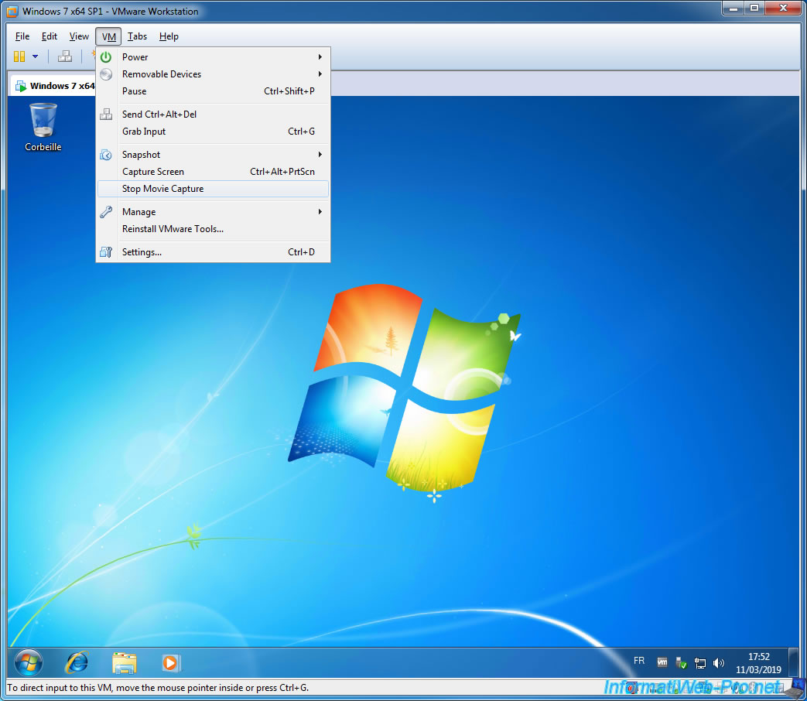This screenshot has width=807, height=701.
Task: Open the 17:52 clock and date
Action: click(758, 663)
